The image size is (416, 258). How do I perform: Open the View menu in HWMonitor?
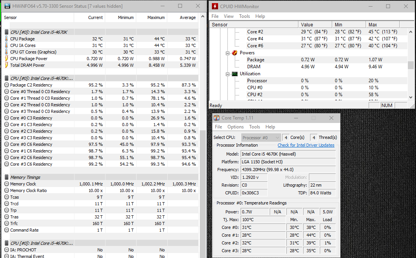[x=229, y=16]
